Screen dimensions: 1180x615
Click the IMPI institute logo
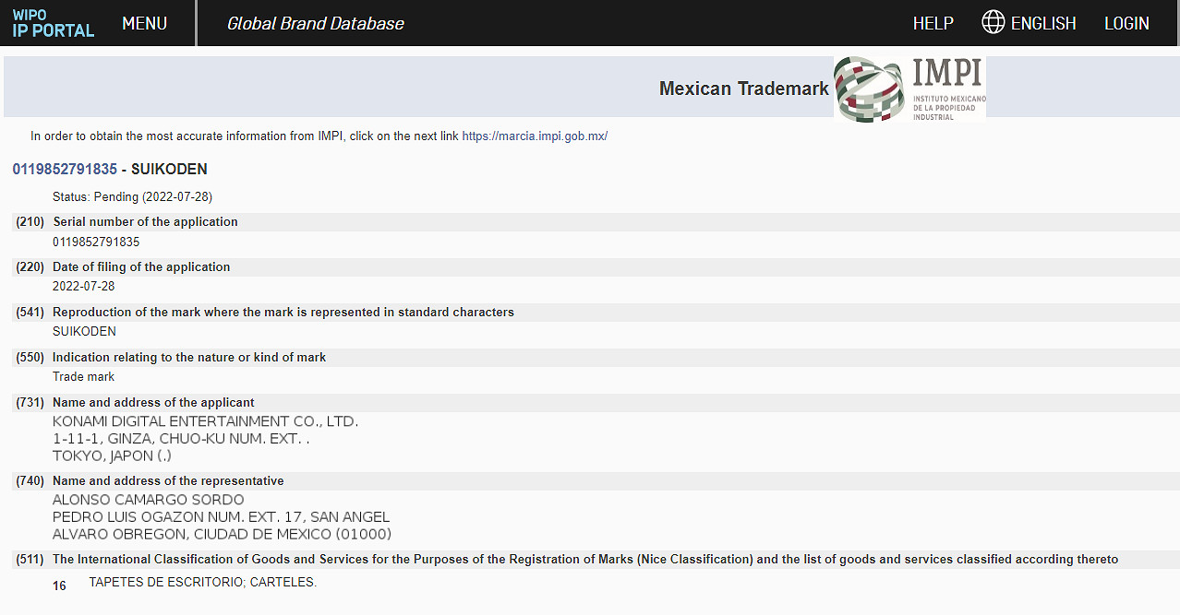click(x=909, y=89)
